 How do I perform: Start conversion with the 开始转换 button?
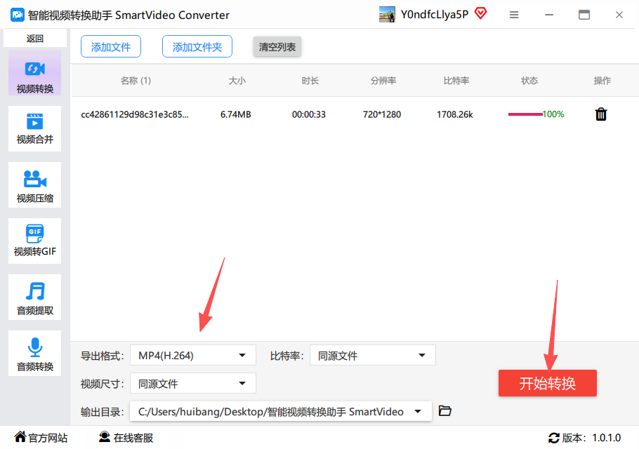[x=547, y=383]
